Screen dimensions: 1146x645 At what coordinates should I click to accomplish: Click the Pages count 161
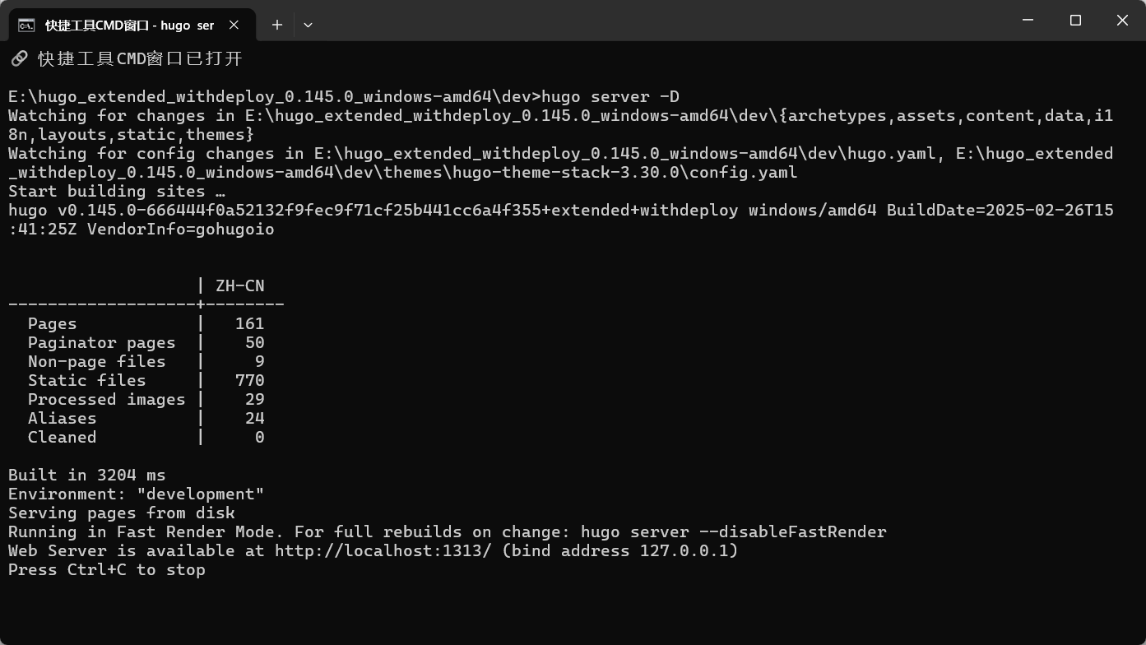click(x=249, y=324)
